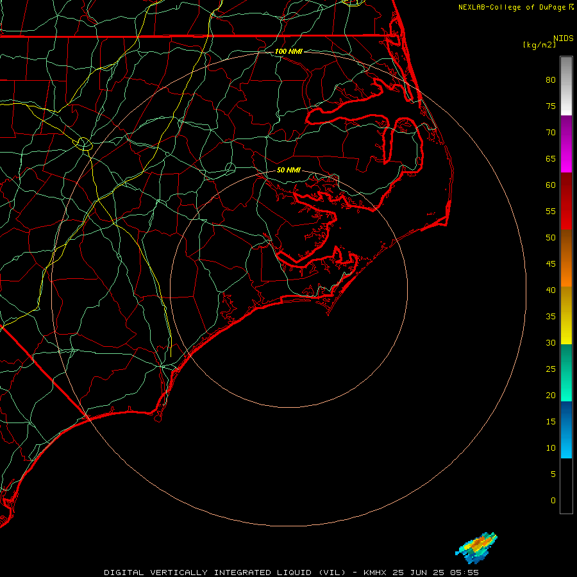Click the legend value 60
Viewport: 577px width, 577px height.
[x=551, y=185]
